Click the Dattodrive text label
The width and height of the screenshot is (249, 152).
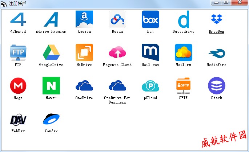click(x=184, y=31)
